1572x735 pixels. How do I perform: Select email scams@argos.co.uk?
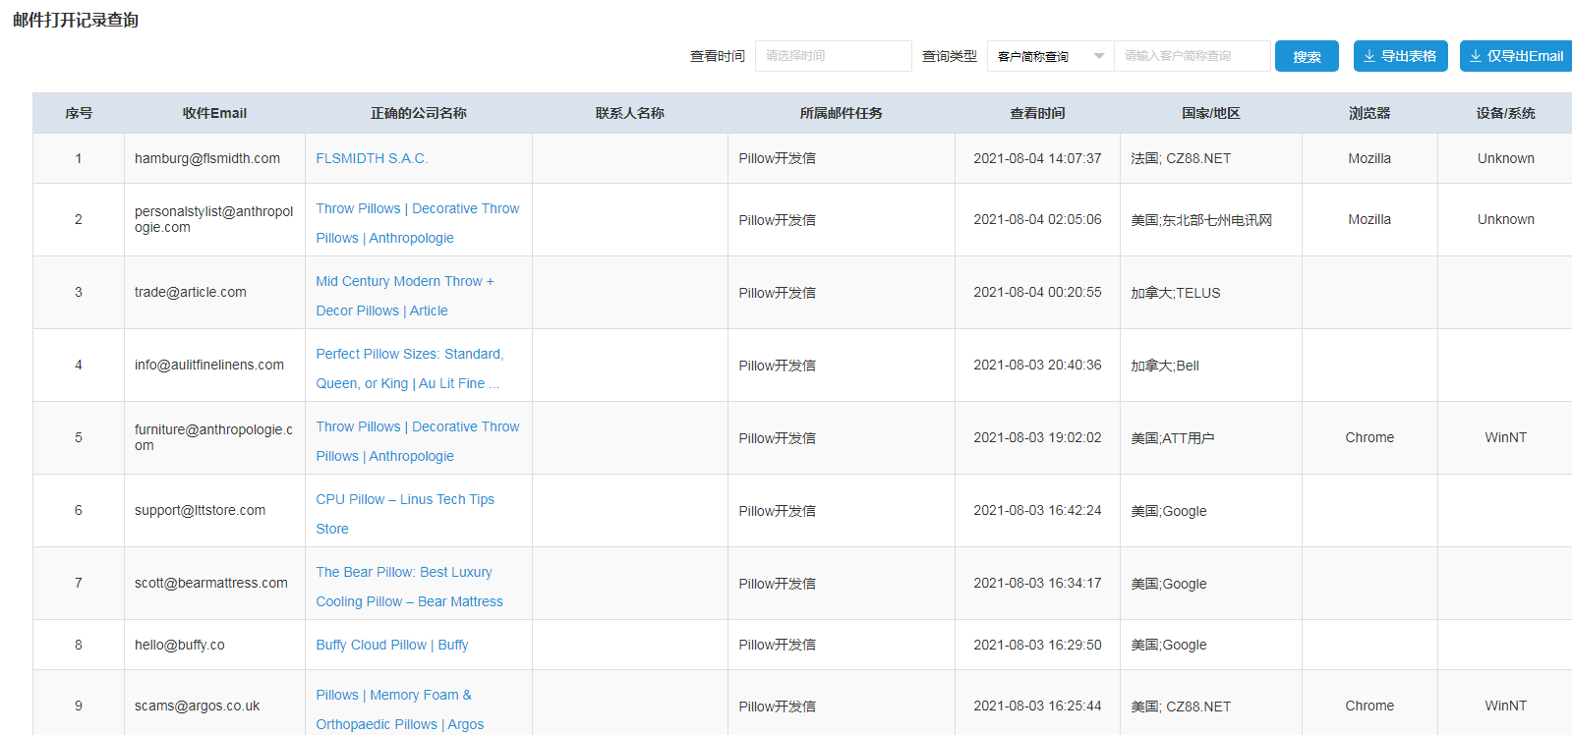click(198, 706)
